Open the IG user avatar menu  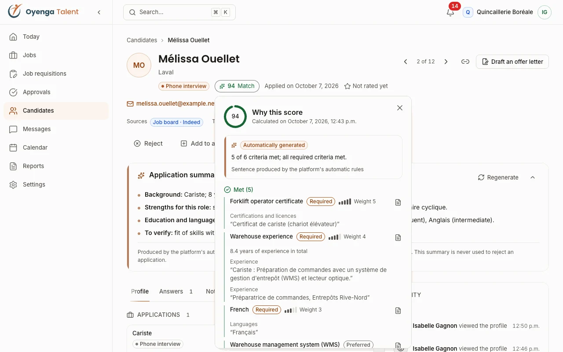click(x=545, y=12)
